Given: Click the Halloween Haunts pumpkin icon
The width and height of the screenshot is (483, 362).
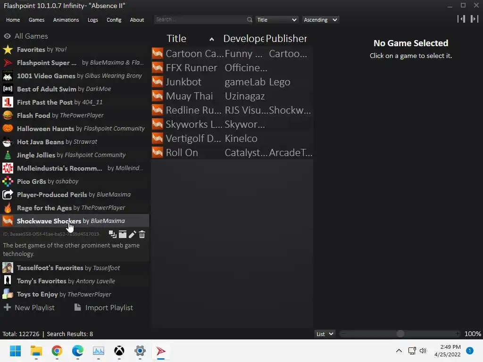Looking at the screenshot, I should [x=8, y=129].
